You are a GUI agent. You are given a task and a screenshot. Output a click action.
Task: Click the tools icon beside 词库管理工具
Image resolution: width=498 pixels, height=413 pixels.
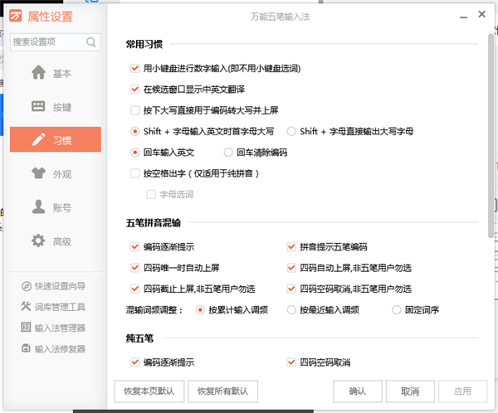coord(26,306)
